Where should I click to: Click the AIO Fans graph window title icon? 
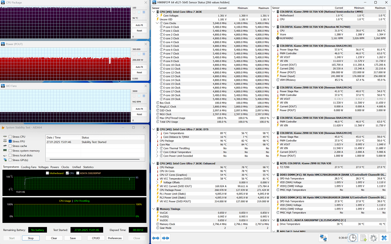tap(3, 86)
